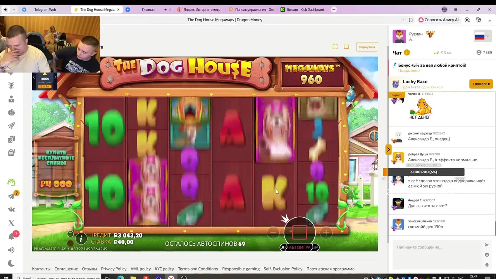The height and width of the screenshot is (279, 496).
Task: Click Подробнее under crypto bonus
Action: (409, 71)
